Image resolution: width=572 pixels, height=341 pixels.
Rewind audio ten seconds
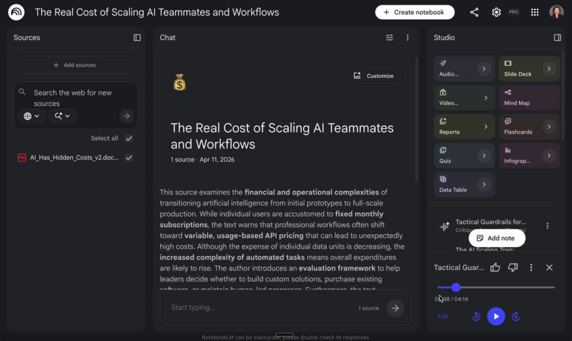(x=476, y=316)
